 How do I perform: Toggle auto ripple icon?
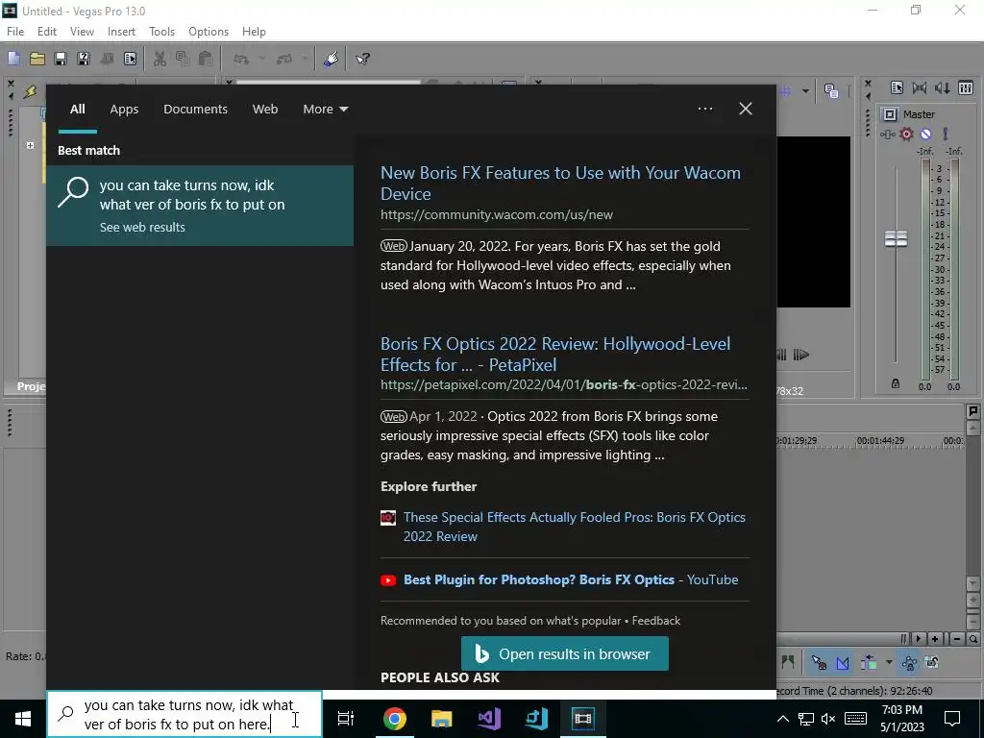click(x=869, y=663)
